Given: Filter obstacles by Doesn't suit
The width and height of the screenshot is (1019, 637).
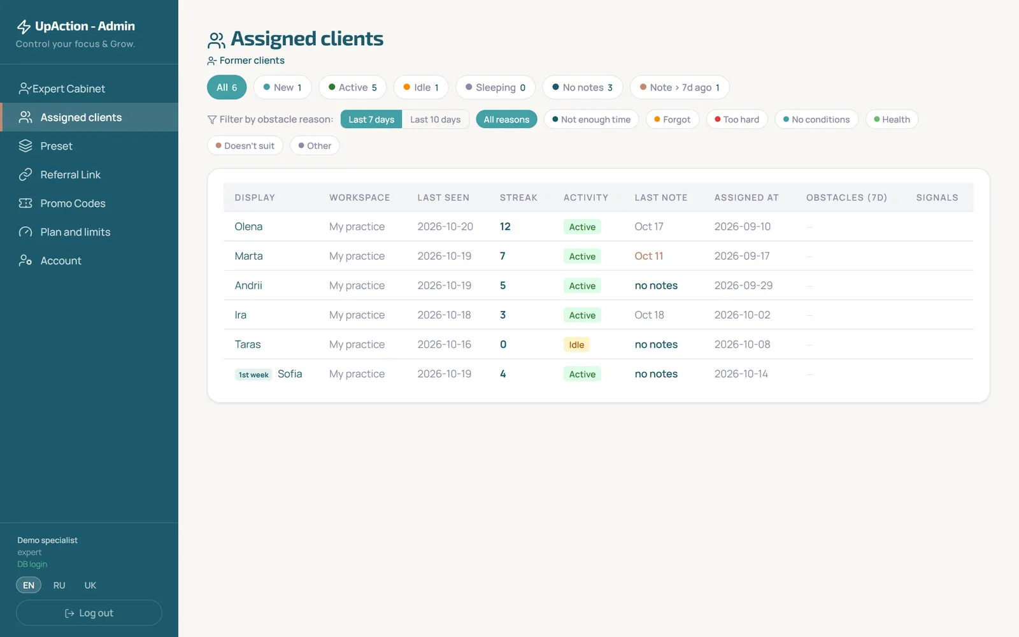Looking at the screenshot, I should [245, 146].
